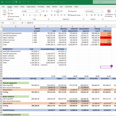116x116 pixels.
Task: Click the Copy button
Action: coord(11,14)
